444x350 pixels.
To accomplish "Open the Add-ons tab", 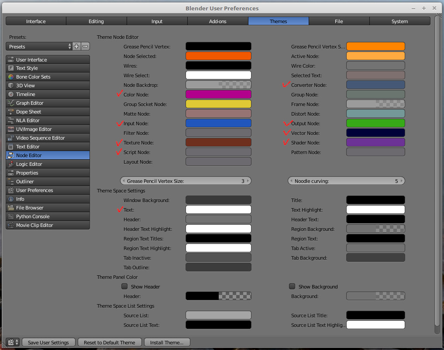I will (x=218, y=21).
